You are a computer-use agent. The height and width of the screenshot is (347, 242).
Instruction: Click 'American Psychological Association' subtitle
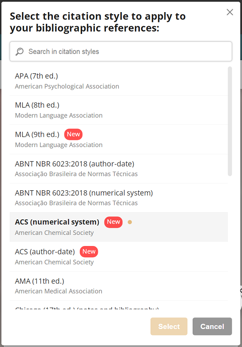[67, 86]
